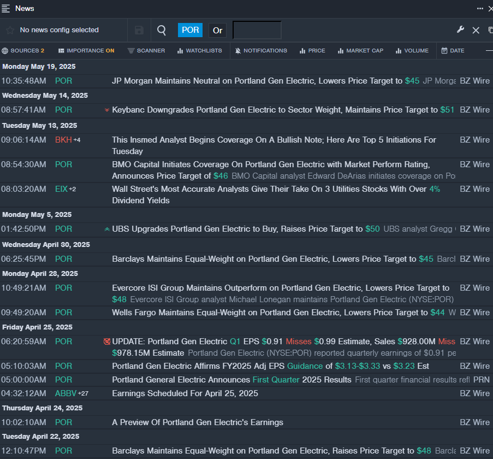Image resolution: width=493 pixels, height=459 pixels.
Task: Click the downgrade arrow icon on the Keybanc headline
Action: click(x=107, y=110)
